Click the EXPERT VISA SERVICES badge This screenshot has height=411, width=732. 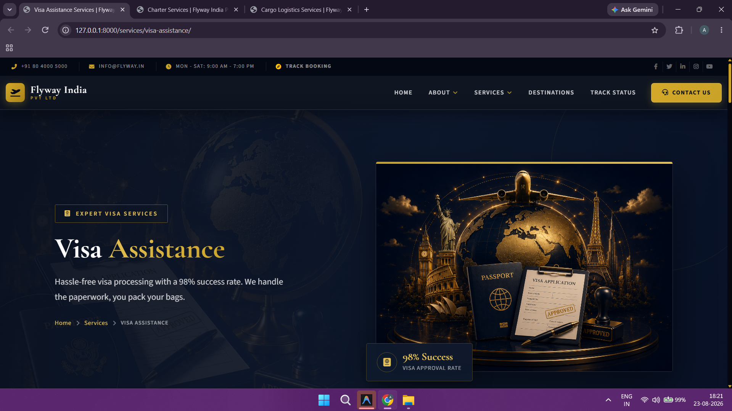tap(111, 214)
